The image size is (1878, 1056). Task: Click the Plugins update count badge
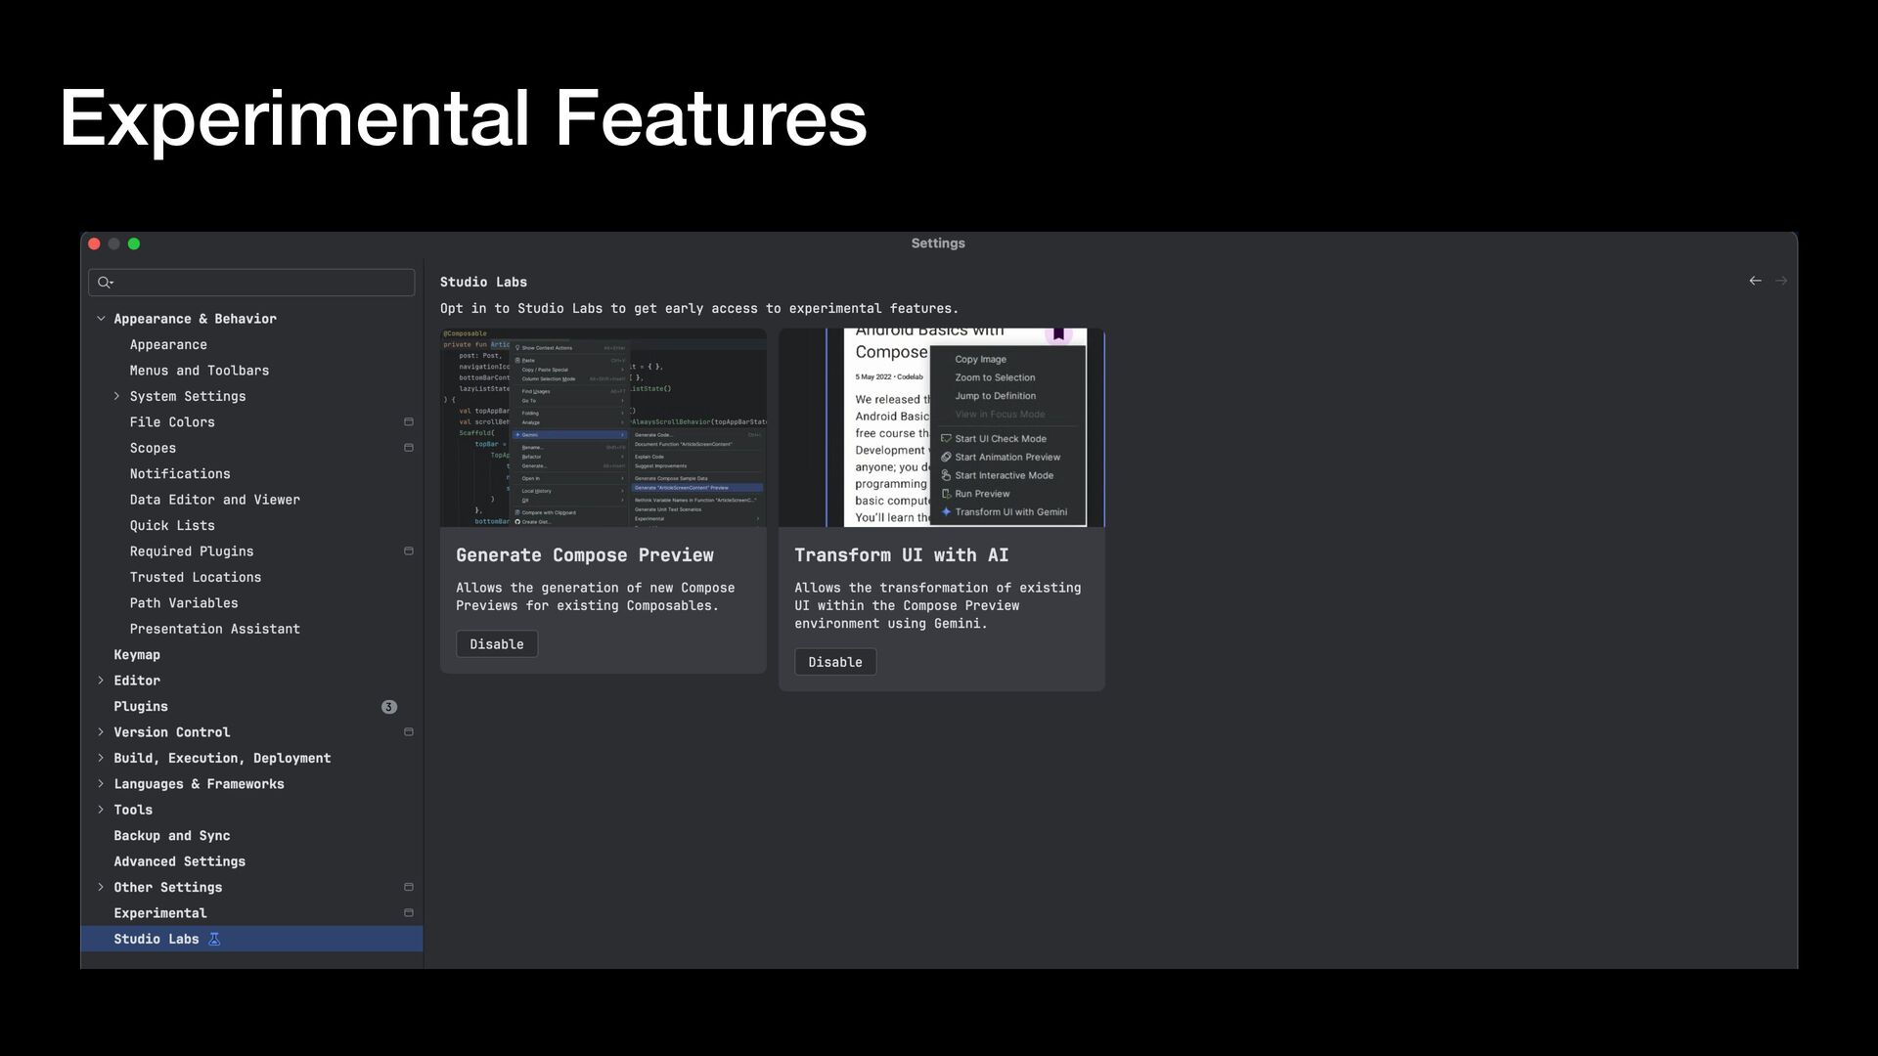[x=388, y=707]
